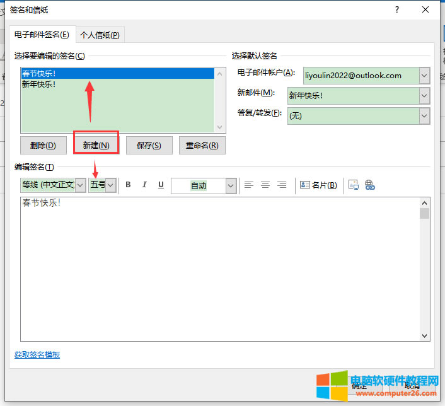Click the 新建 button
The width and height of the screenshot is (445, 406).
(96, 145)
